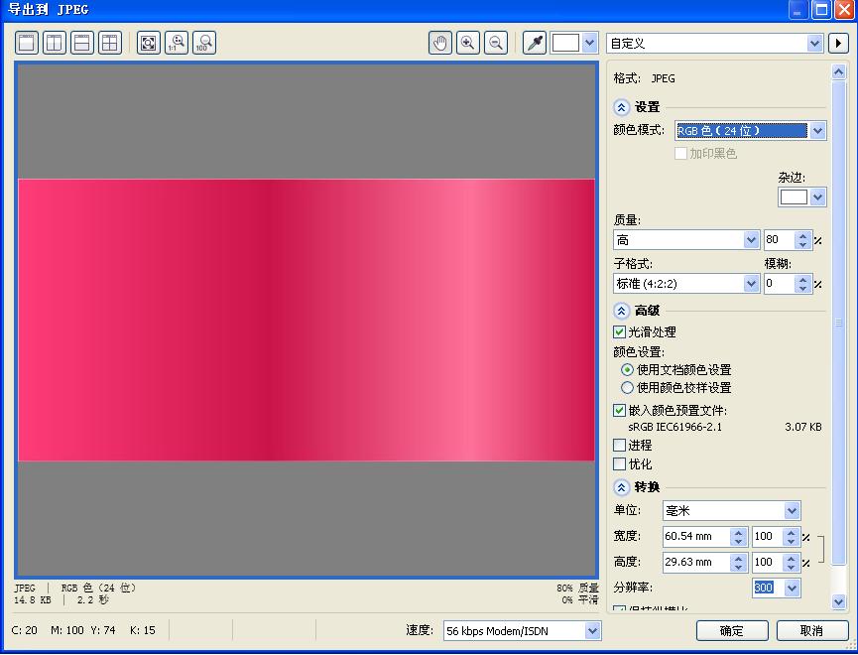The height and width of the screenshot is (655, 858).
Task: Click the 取消 cancel button
Action: click(813, 630)
